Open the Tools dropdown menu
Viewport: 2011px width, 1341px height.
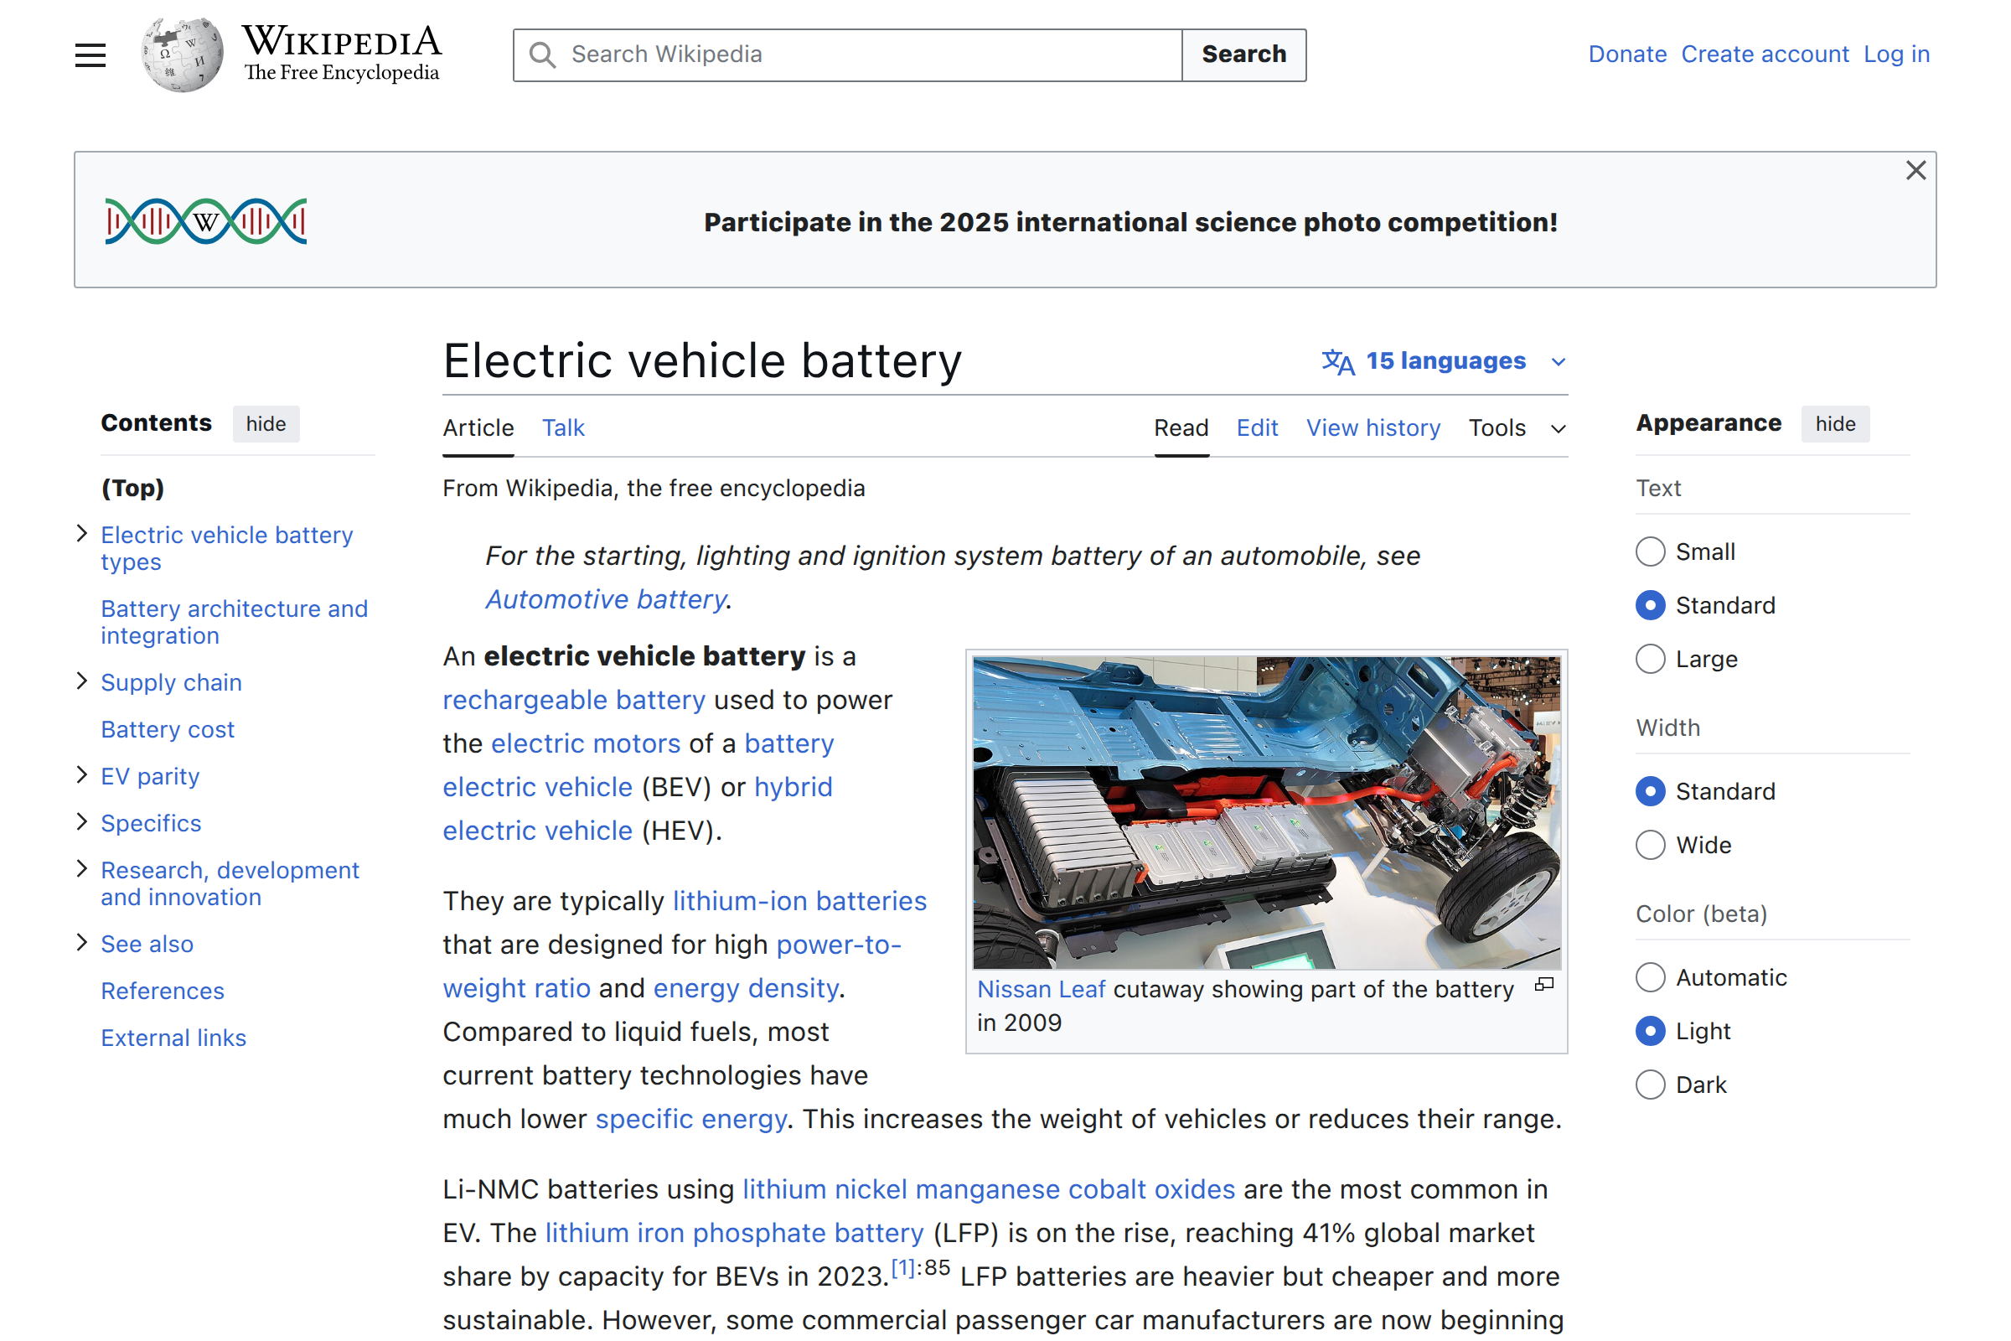point(1517,428)
